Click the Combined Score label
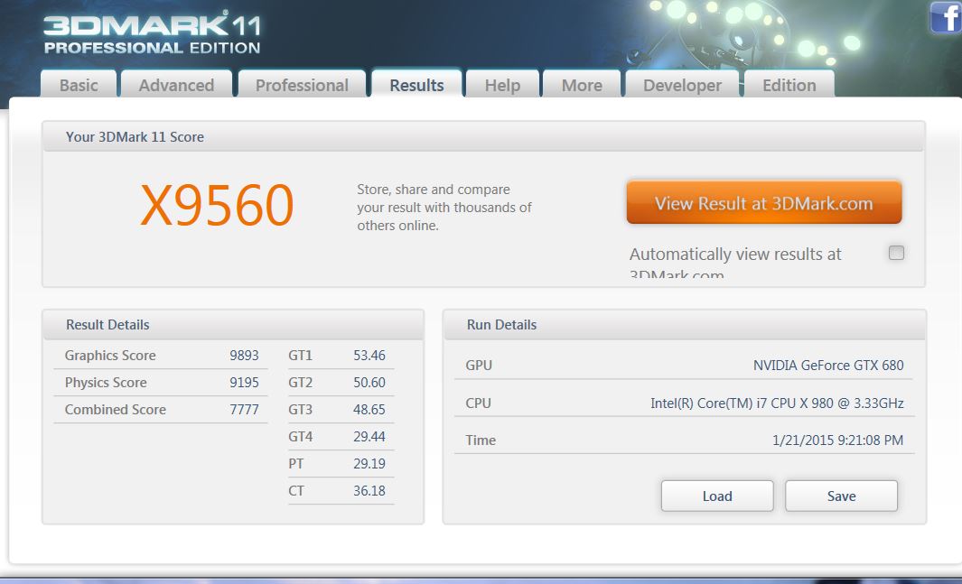Image resolution: width=962 pixels, height=584 pixels. click(116, 410)
